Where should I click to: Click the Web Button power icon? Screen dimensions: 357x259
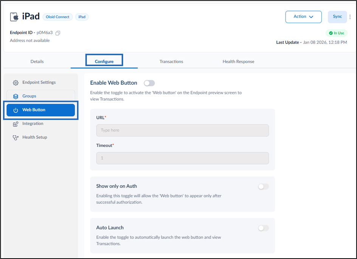point(16,110)
